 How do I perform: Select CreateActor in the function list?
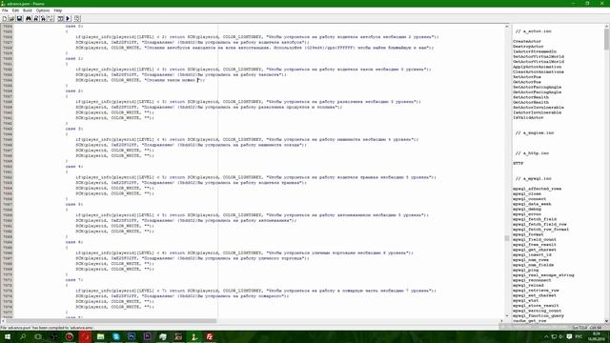pos(527,41)
